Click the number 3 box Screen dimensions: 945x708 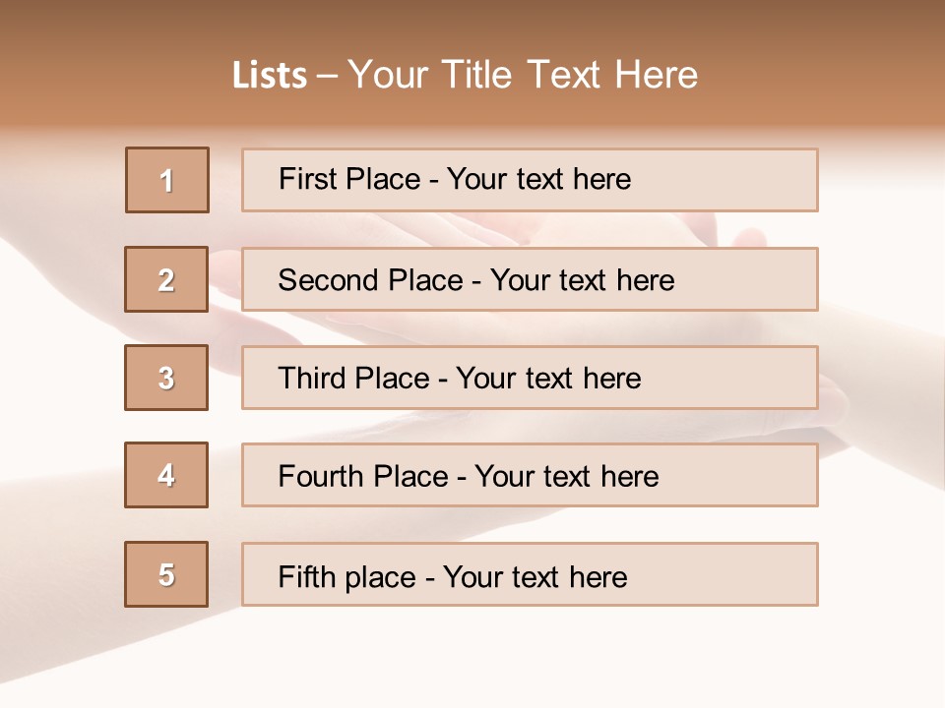pos(166,378)
